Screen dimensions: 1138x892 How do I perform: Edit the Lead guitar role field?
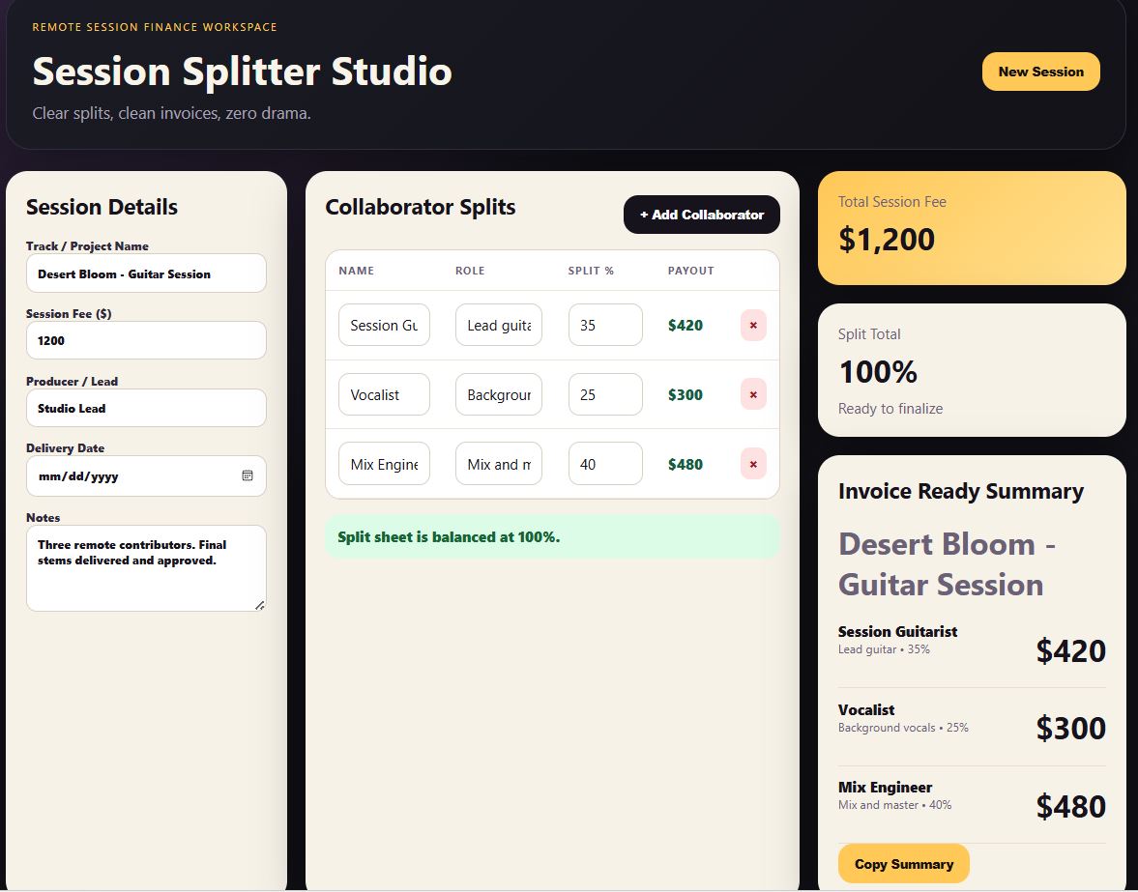(499, 325)
